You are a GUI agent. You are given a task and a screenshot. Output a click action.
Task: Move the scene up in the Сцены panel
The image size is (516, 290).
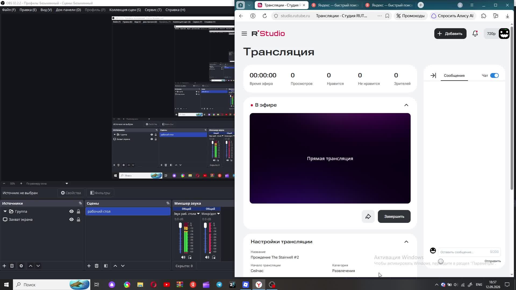coord(115,266)
